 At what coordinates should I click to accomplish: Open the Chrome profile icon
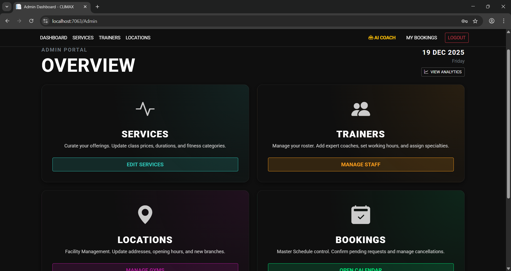click(x=492, y=21)
